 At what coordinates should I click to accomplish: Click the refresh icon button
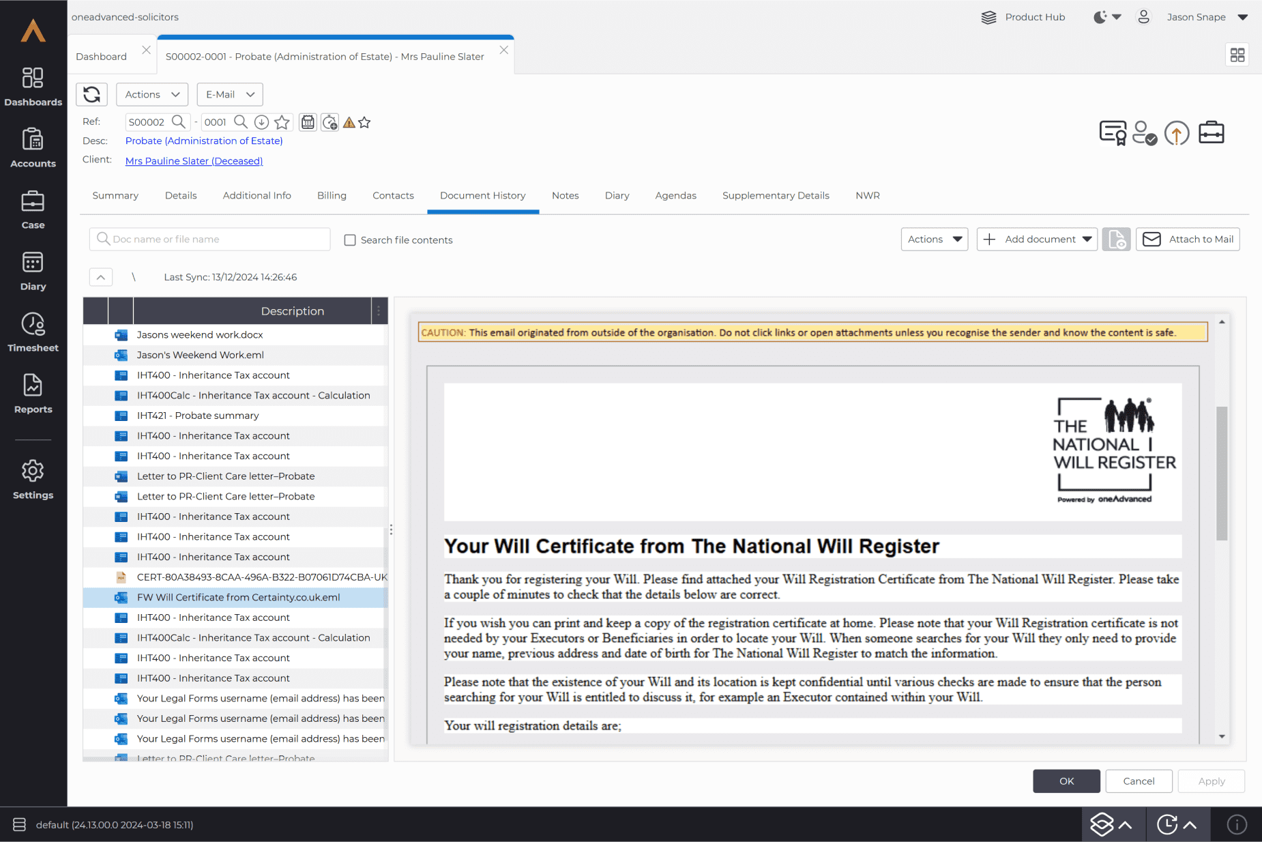click(x=91, y=94)
